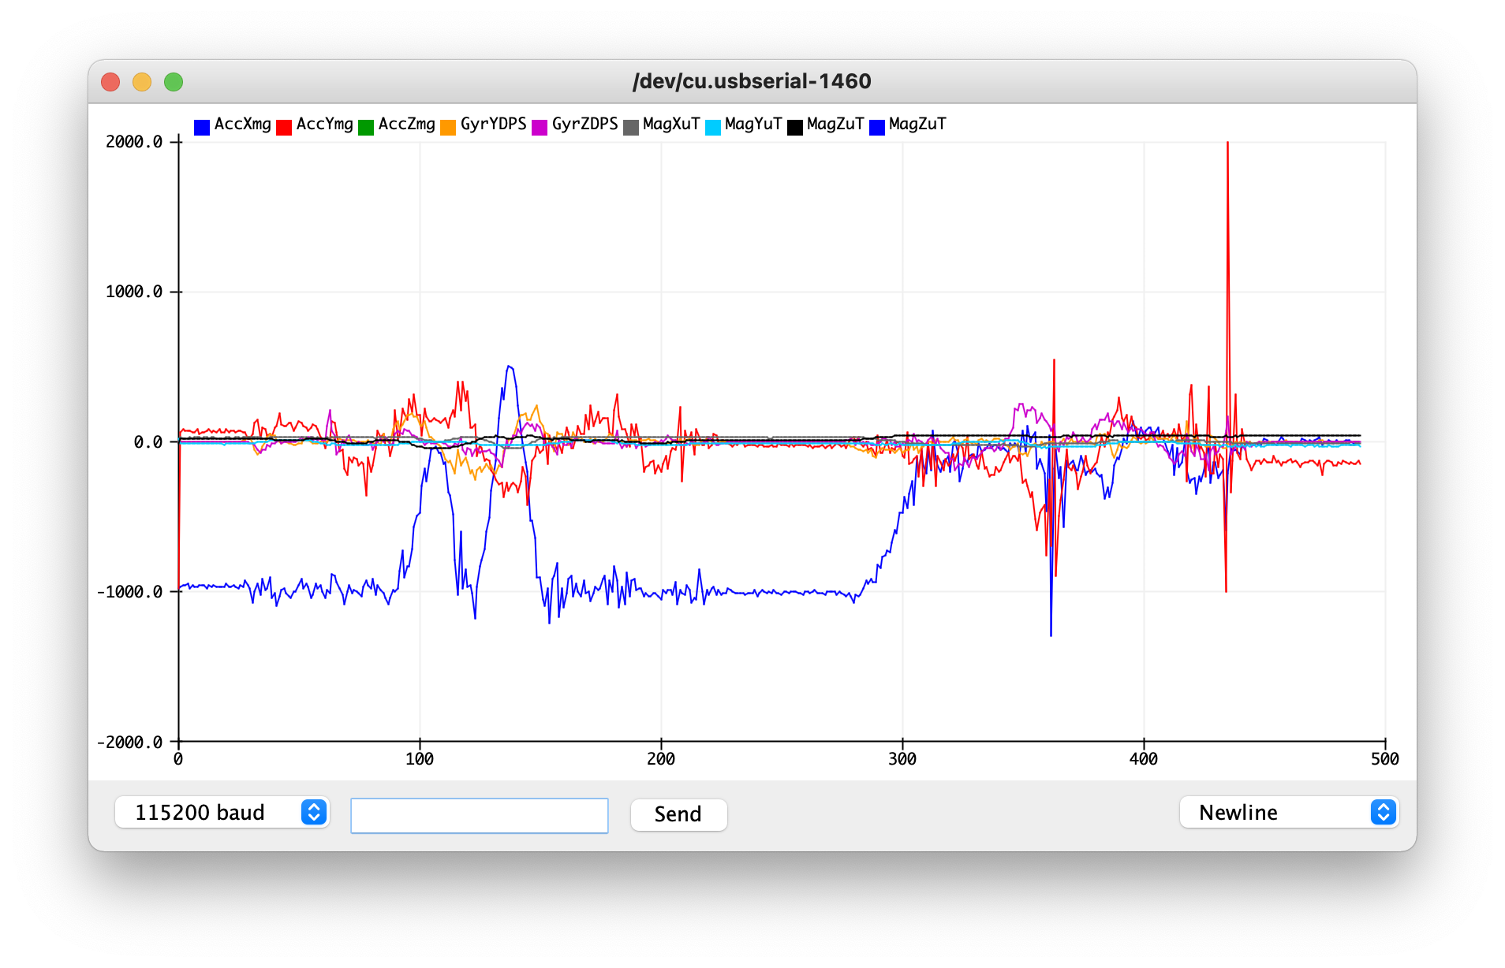Click the magenta GyrZDPS legend swatch
The image size is (1505, 968).
click(540, 127)
